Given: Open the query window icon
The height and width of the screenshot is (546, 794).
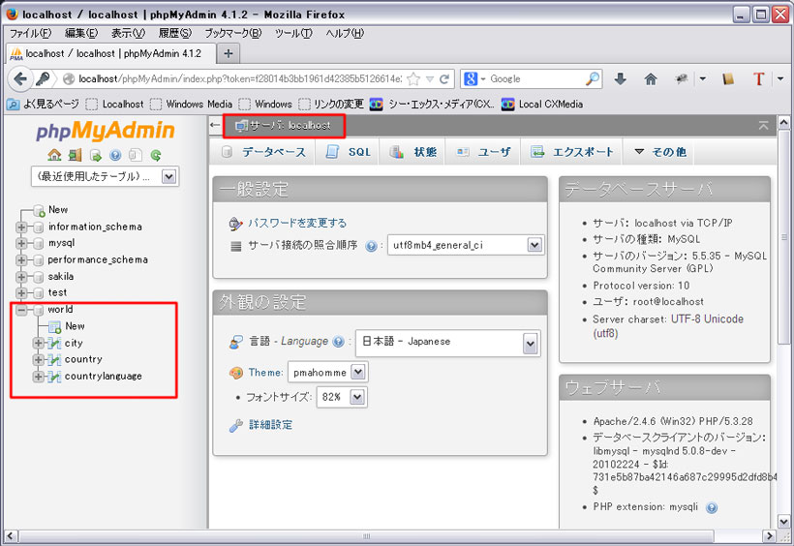Looking at the screenshot, I should click(95, 155).
